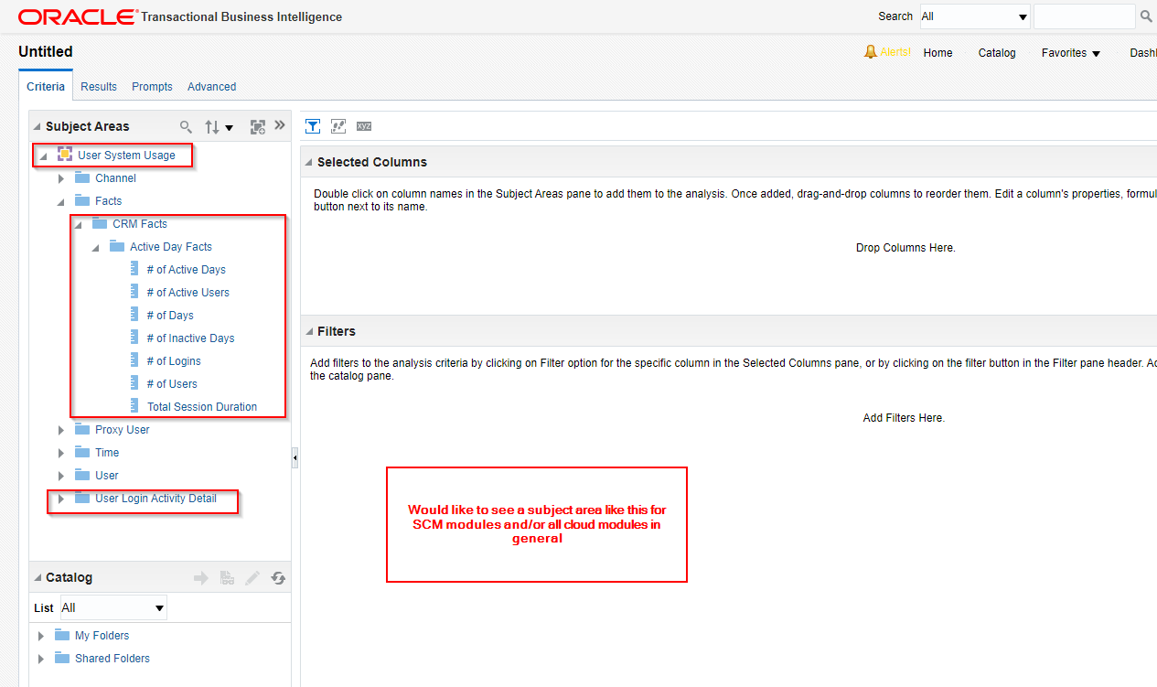Click the Alerts! link text
This screenshot has height=687, width=1157.
point(895,52)
